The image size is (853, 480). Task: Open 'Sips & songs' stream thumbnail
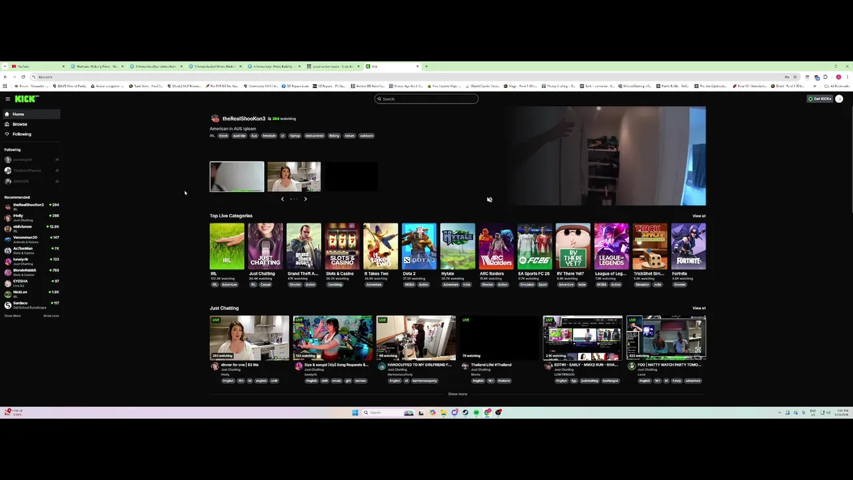pyautogui.click(x=333, y=338)
